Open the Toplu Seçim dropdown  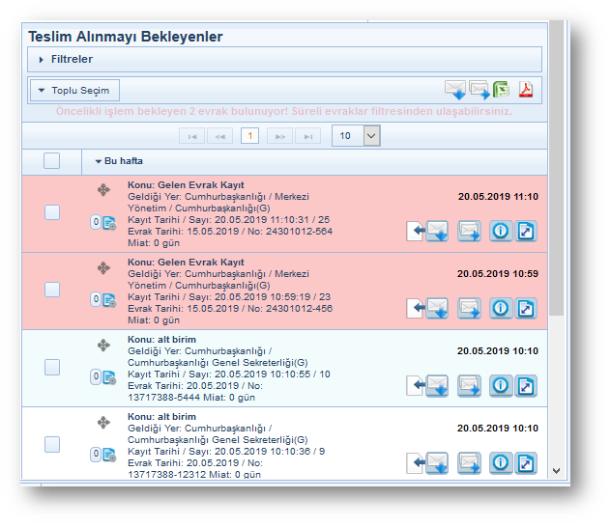coord(74,91)
